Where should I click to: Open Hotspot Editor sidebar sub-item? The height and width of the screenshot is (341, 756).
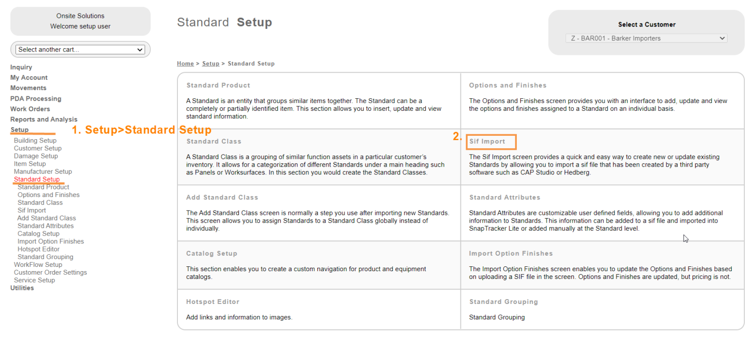39,249
